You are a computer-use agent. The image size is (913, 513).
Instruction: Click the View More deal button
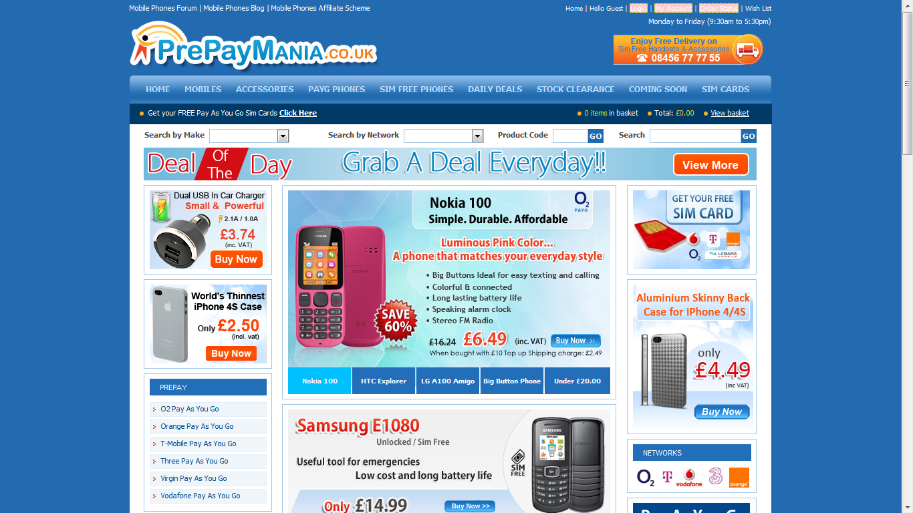tap(710, 165)
